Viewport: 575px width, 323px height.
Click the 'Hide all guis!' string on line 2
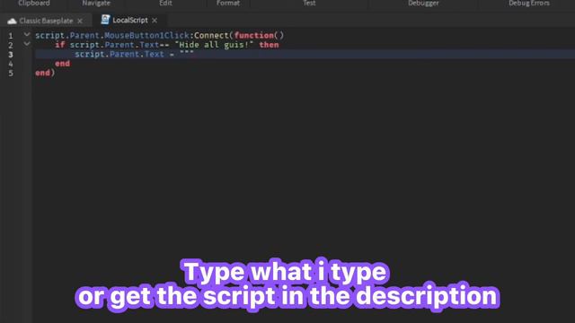click(214, 45)
